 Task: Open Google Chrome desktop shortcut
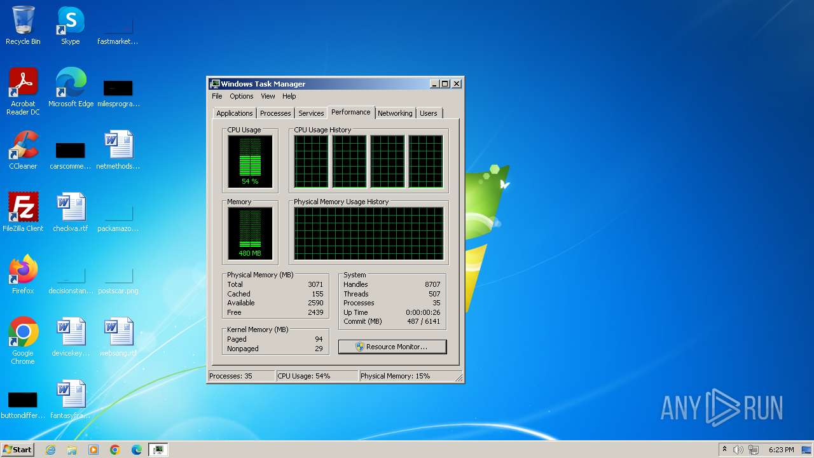pyautogui.click(x=23, y=340)
